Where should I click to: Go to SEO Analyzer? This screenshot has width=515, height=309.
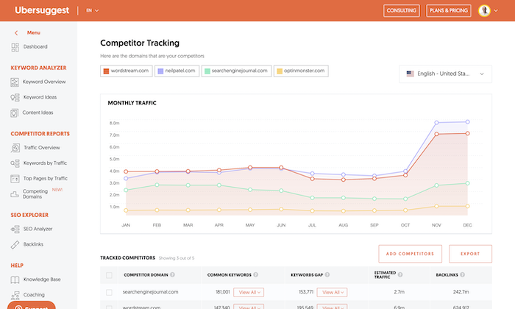(38, 229)
